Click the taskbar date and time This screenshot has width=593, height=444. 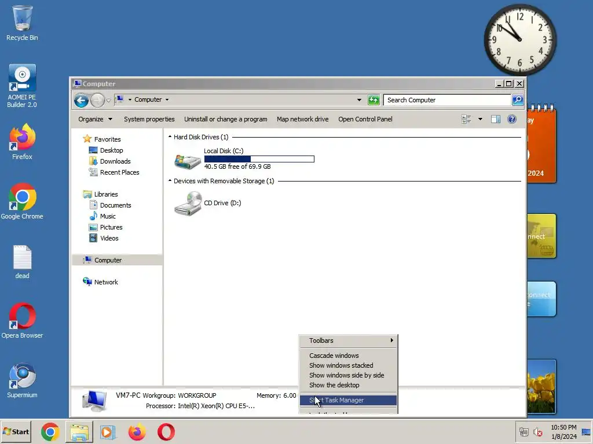coord(563,432)
